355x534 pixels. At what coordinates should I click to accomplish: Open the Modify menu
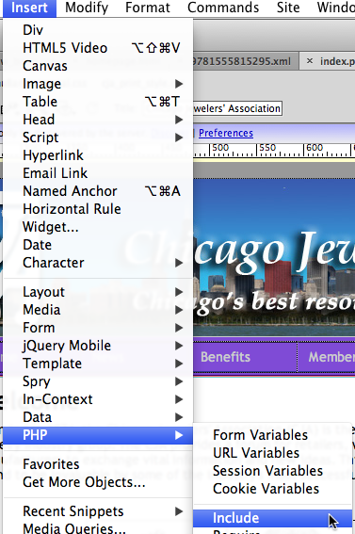[x=87, y=8]
